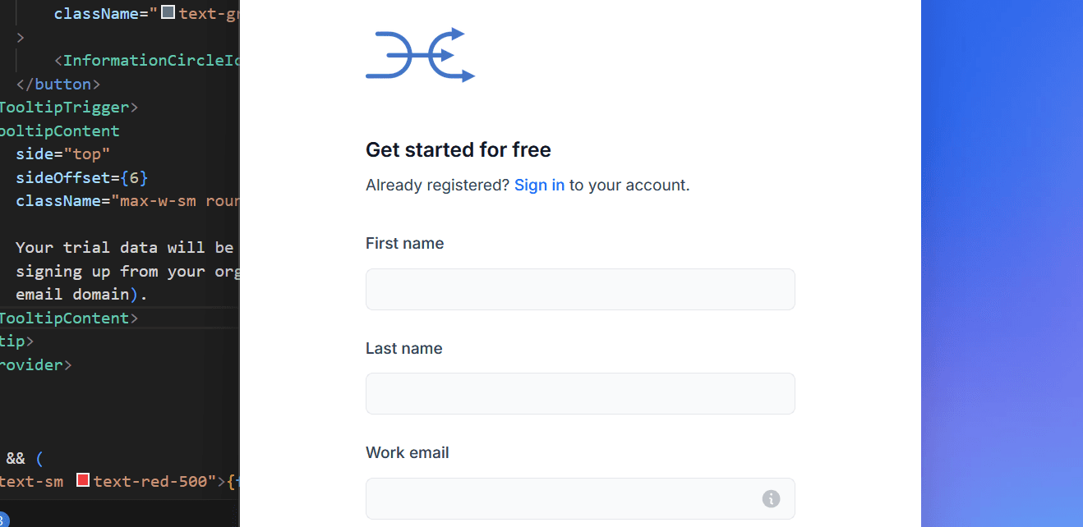The height and width of the screenshot is (527, 1083).
Task: Select the First name label
Action: pyautogui.click(x=404, y=243)
